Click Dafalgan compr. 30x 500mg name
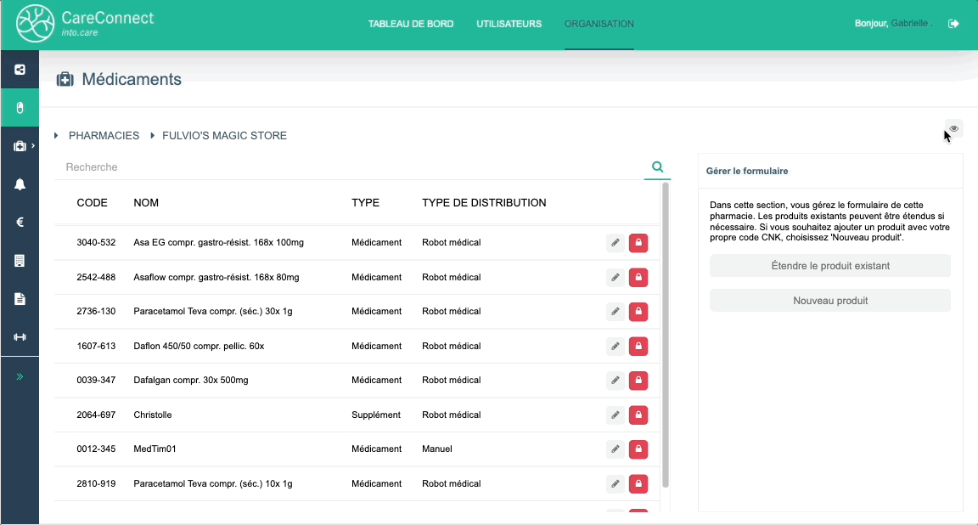978x525 pixels. (191, 381)
